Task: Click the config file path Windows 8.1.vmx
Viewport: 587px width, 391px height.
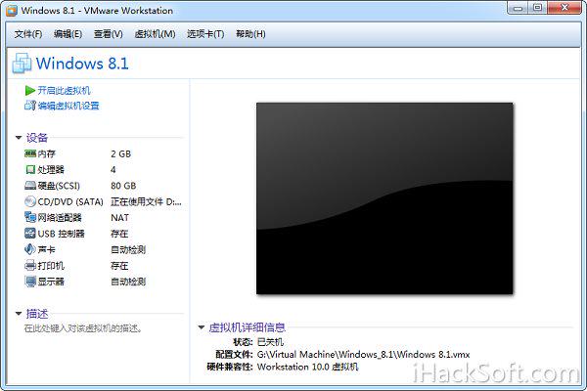Action: (363, 354)
